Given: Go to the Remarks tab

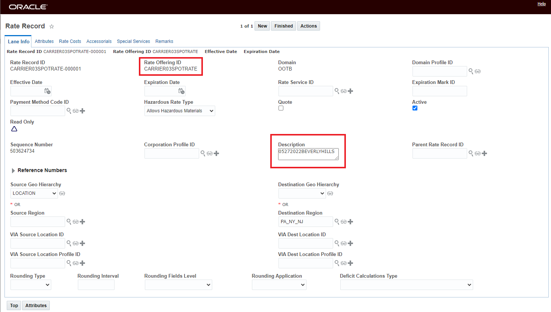Looking at the screenshot, I should (164, 41).
